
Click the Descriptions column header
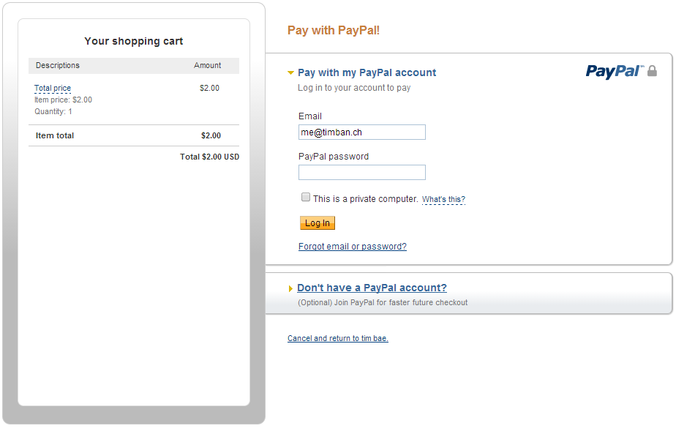click(58, 66)
